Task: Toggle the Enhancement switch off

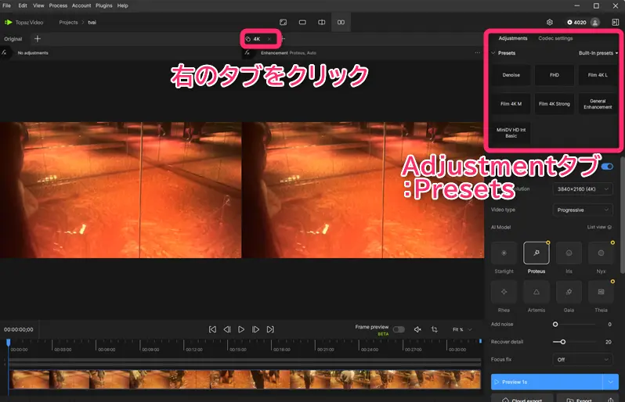Action: pos(608,167)
